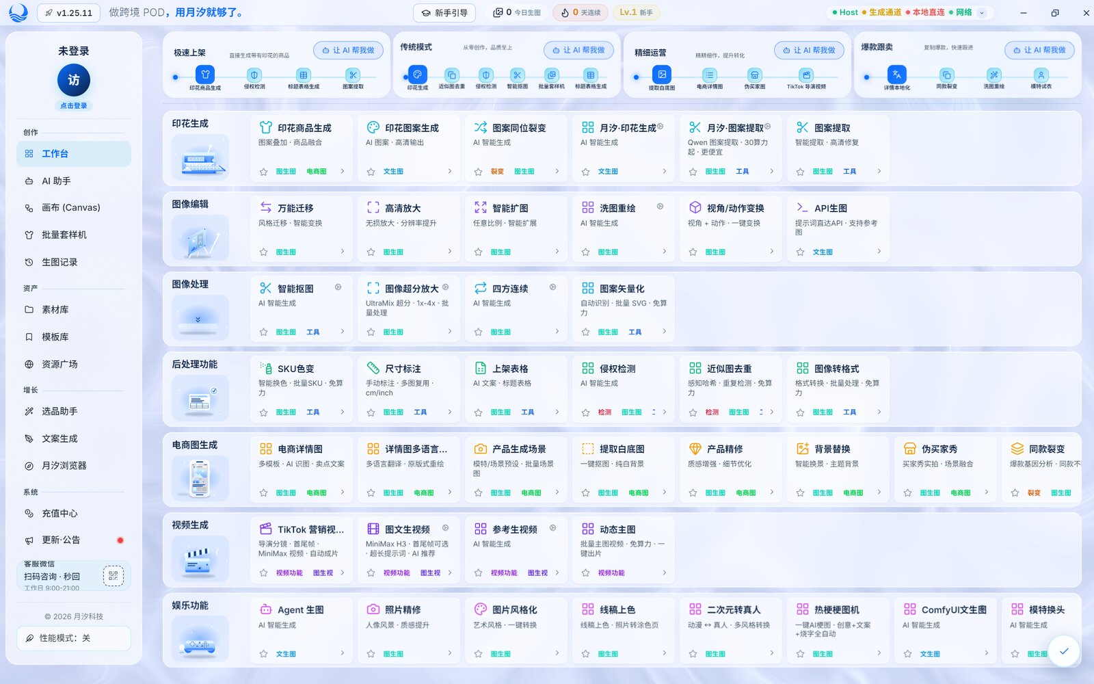This screenshot has width=1094, height=684.
Task: Click the 月汐 app logo icon
Action: pyautogui.click(x=18, y=12)
